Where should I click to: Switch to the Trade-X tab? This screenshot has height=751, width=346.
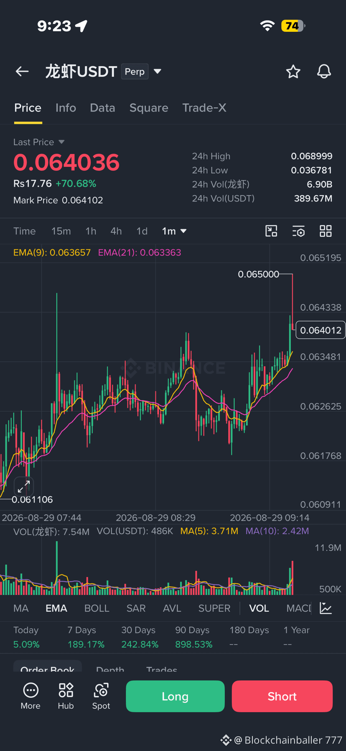point(204,108)
